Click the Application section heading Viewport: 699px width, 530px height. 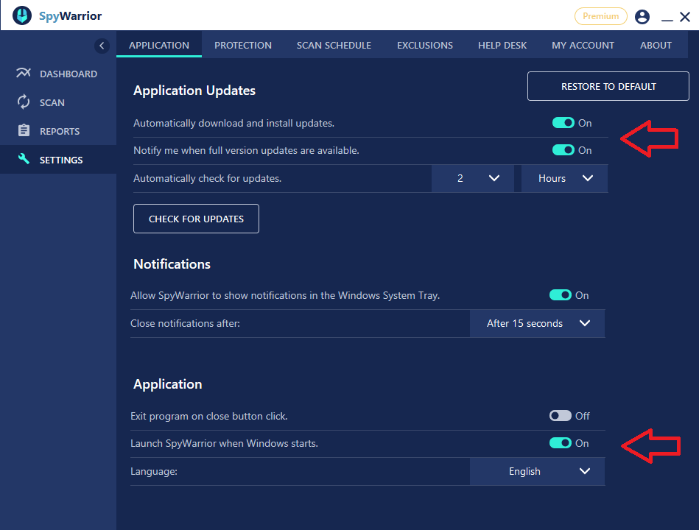(168, 384)
